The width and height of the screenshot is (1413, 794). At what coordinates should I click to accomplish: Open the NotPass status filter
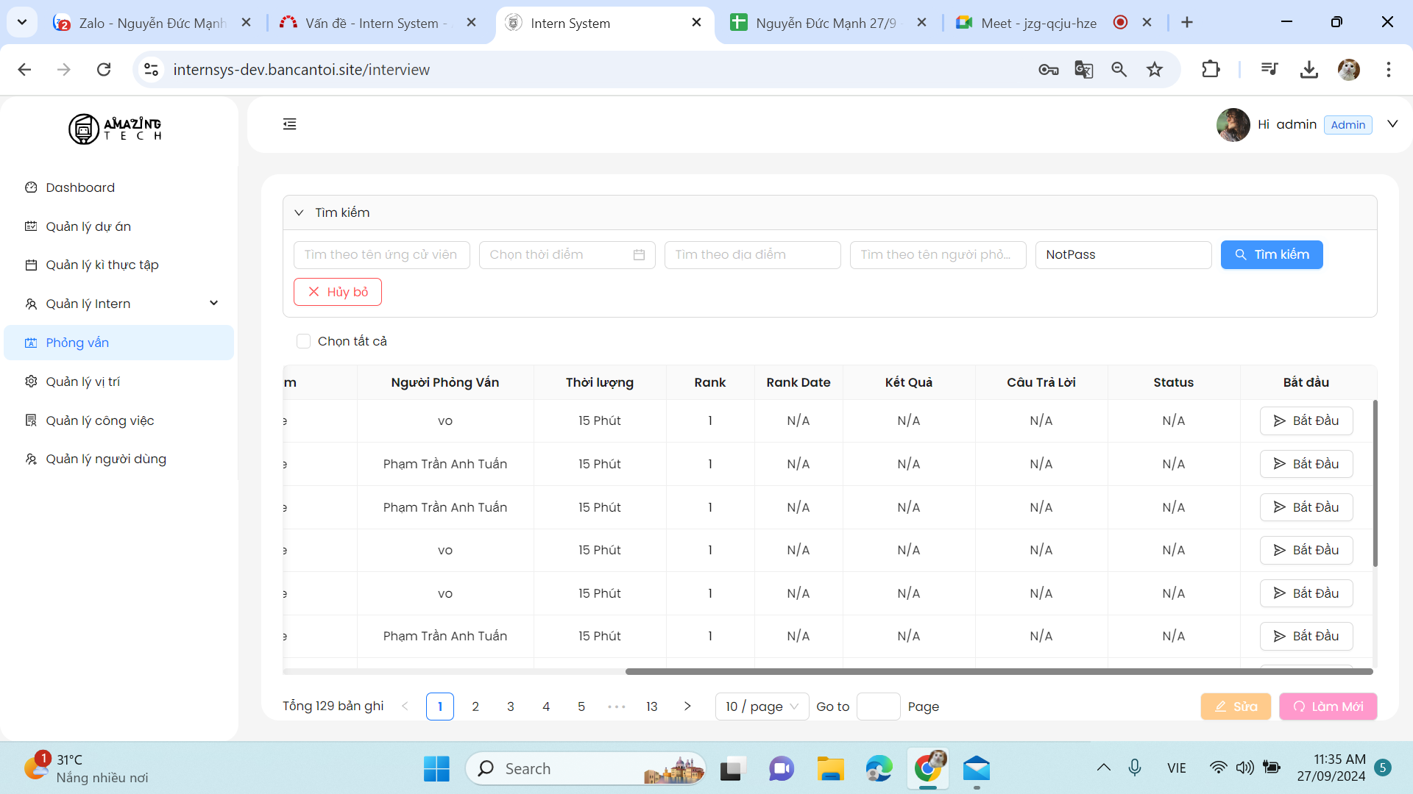pyautogui.click(x=1122, y=255)
